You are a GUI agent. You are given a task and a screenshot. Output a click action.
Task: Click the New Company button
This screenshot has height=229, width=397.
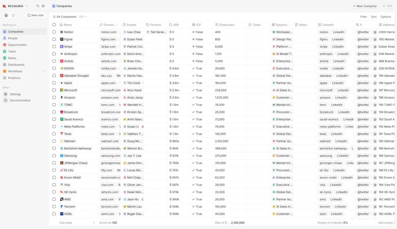pos(364,6)
